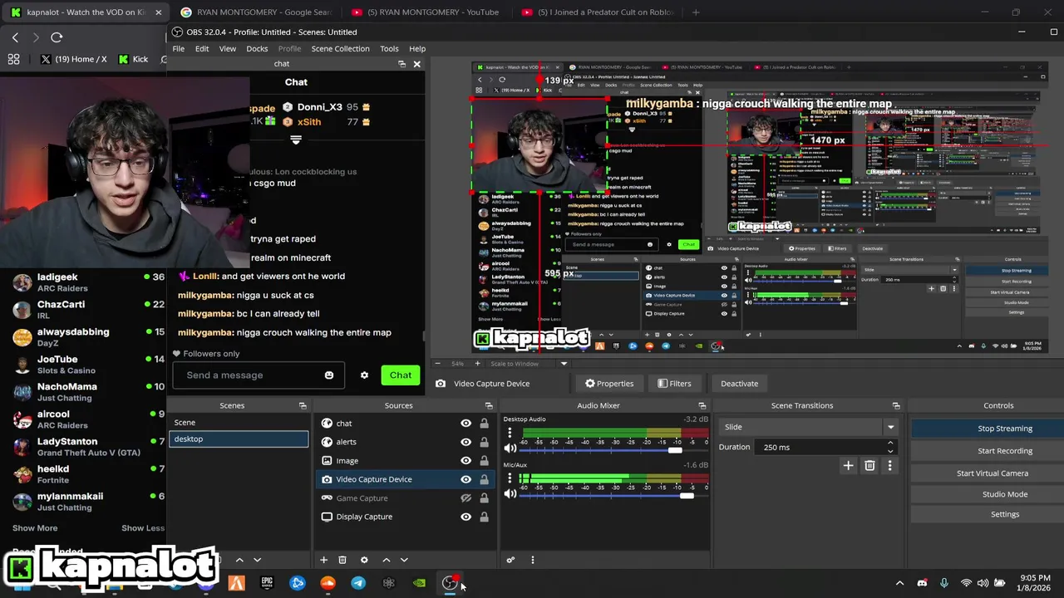Viewport: 1064px width, 598px height.
Task: Delete scene transition trash icon
Action: (x=869, y=466)
